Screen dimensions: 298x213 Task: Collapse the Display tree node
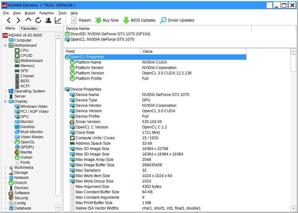coord(5,101)
